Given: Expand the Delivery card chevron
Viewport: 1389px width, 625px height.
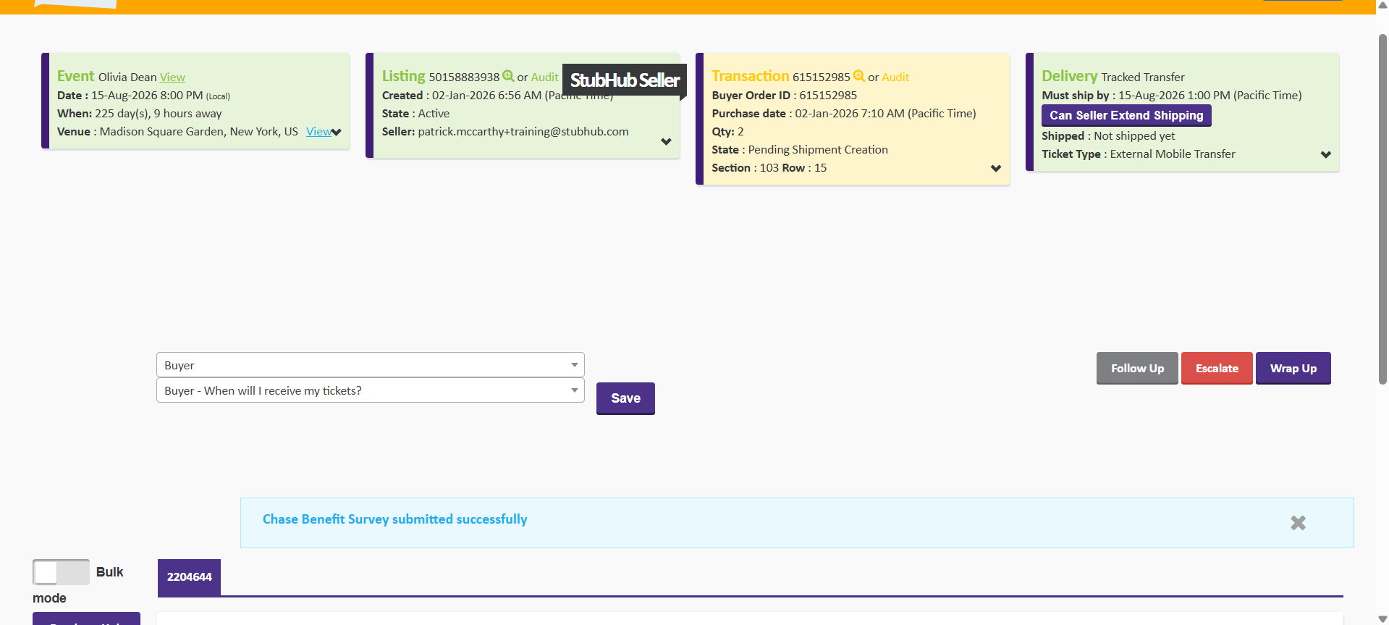Looking at the screenshot, I should point(1325,154).
